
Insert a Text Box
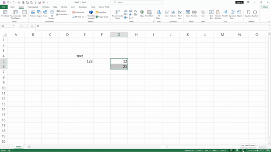pyautogui.click(x=211, y=14)
